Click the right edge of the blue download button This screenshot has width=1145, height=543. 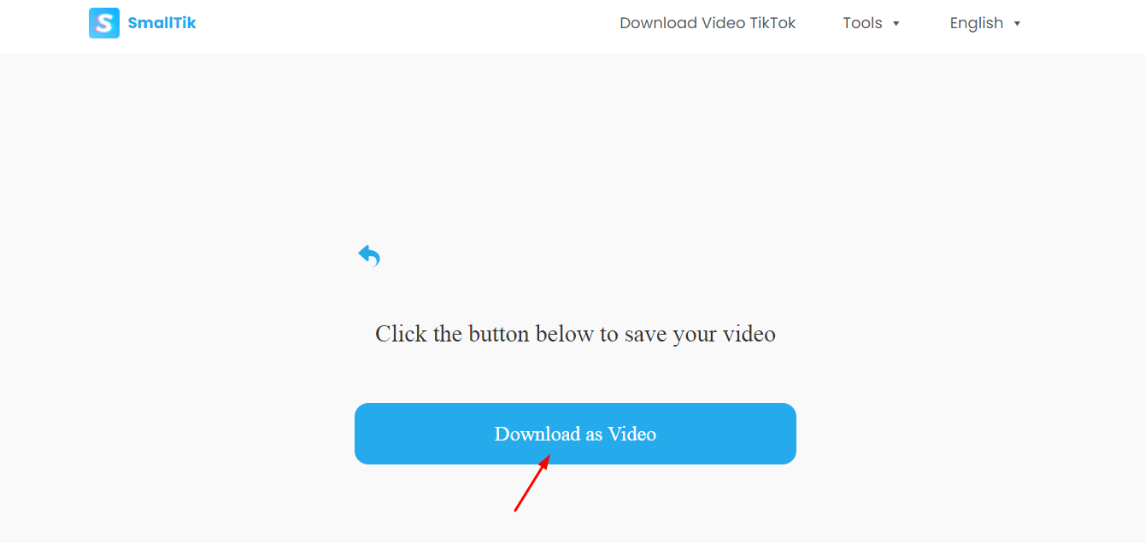[x=792, y=434]
